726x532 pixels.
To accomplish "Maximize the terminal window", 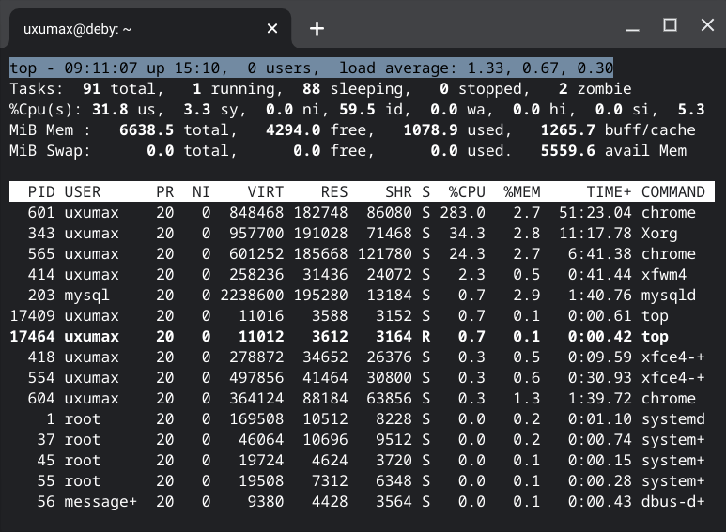I will [x=670, y=25].
